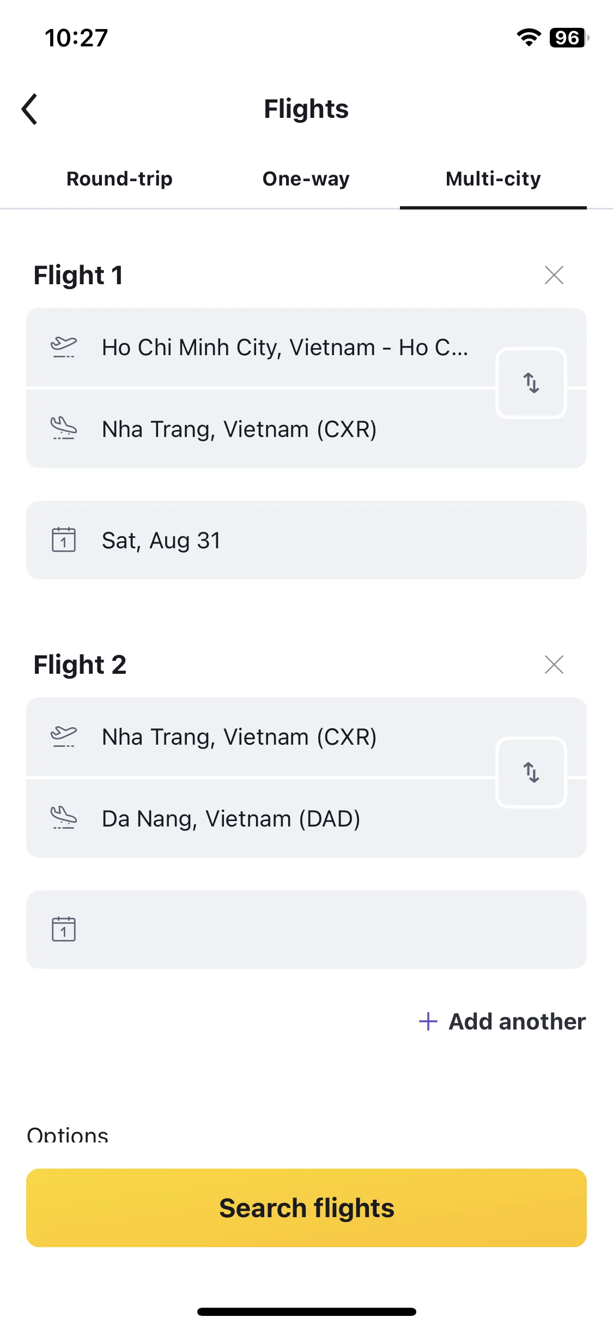
Task: Tap the Flight 2 empty date calendar icon
Action: point(64,930)
